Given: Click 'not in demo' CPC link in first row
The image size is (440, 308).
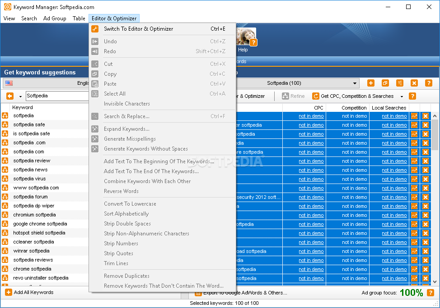Looking at the screenshot, I should pos(311,116).
